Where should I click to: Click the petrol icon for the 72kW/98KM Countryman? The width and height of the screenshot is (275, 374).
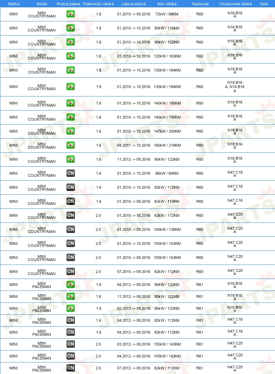tap(71, 14)
